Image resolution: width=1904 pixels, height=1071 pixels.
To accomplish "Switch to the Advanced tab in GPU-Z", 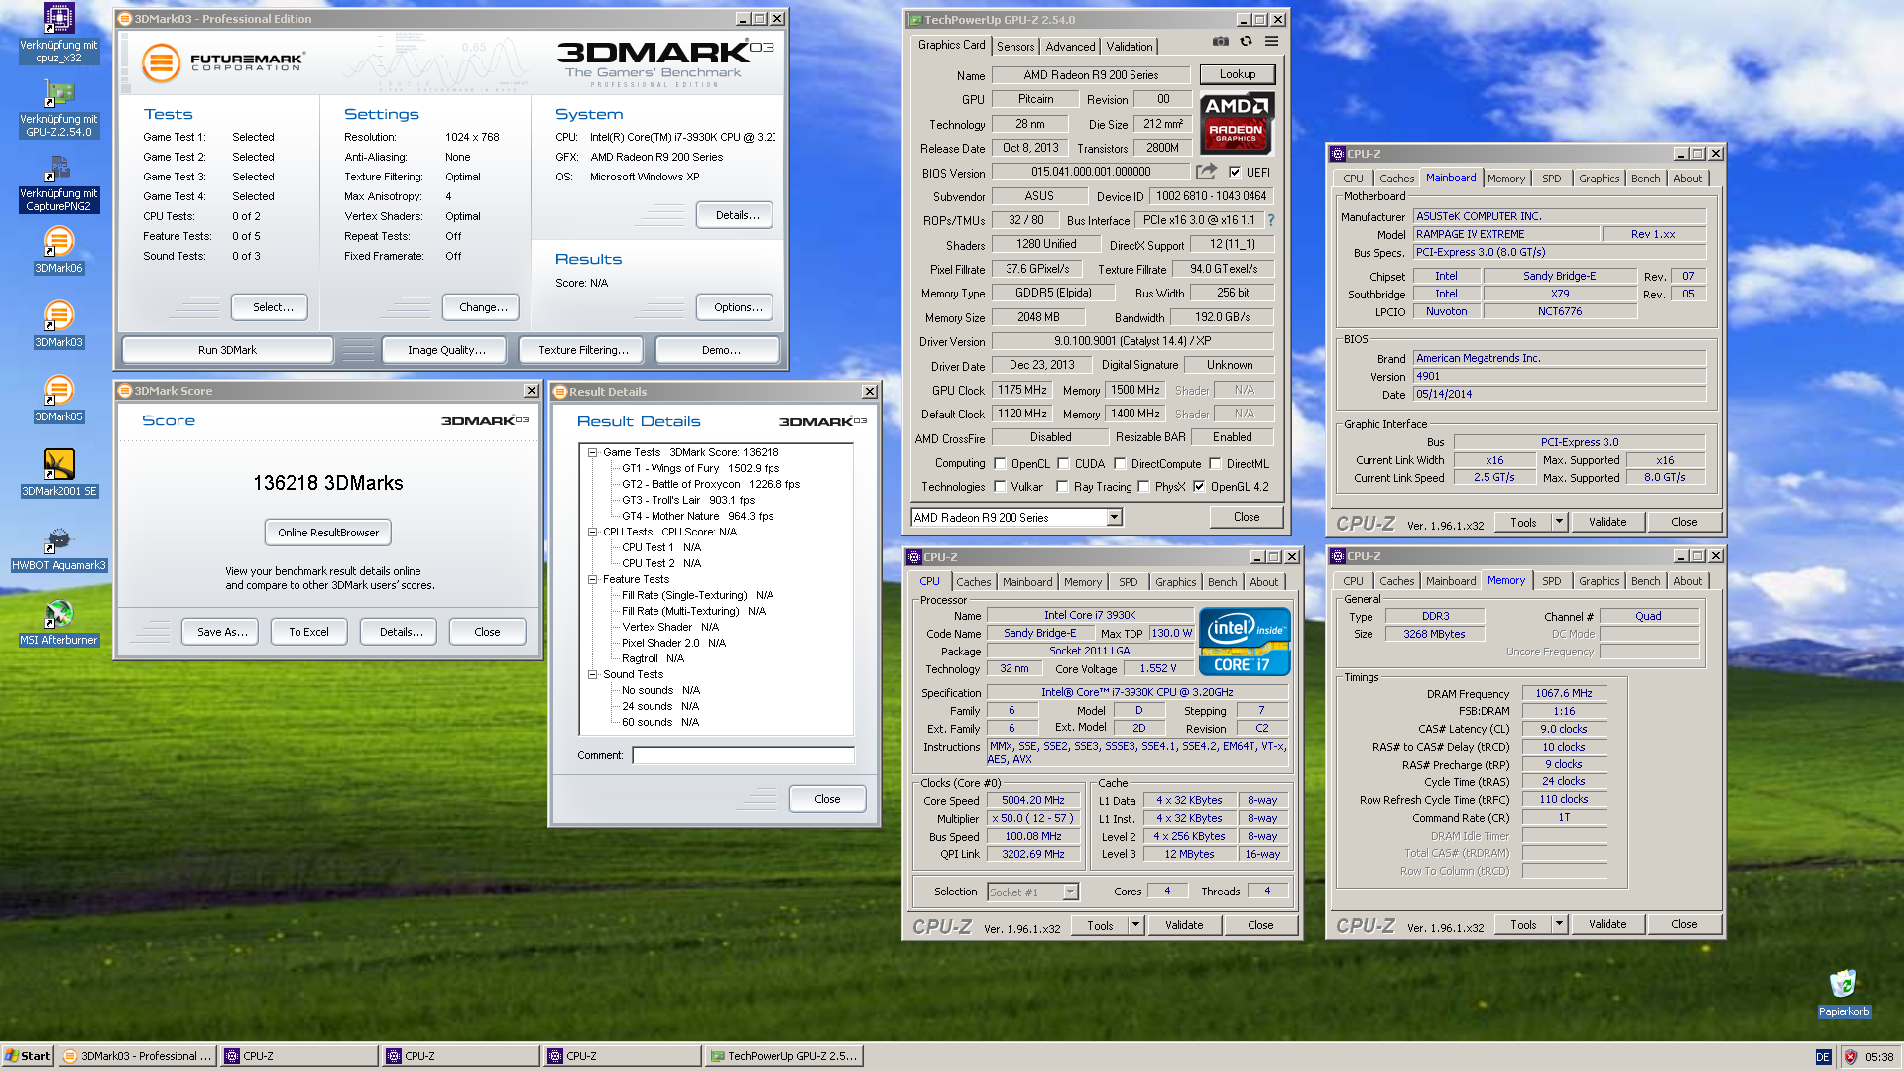I will pyautogui.click(x=1070, y=46).
